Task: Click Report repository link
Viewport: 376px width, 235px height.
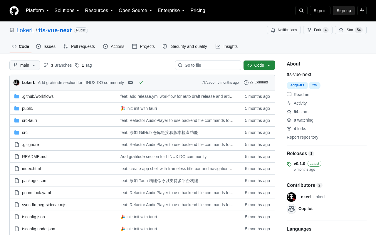Action: [x=302, y=137]
